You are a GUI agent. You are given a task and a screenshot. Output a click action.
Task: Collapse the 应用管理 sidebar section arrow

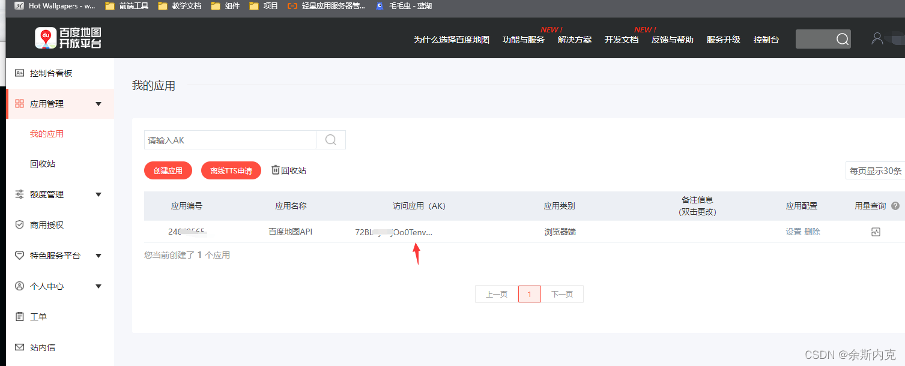98,104
